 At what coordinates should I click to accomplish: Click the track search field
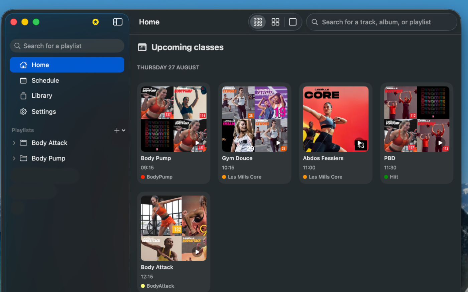381,22
